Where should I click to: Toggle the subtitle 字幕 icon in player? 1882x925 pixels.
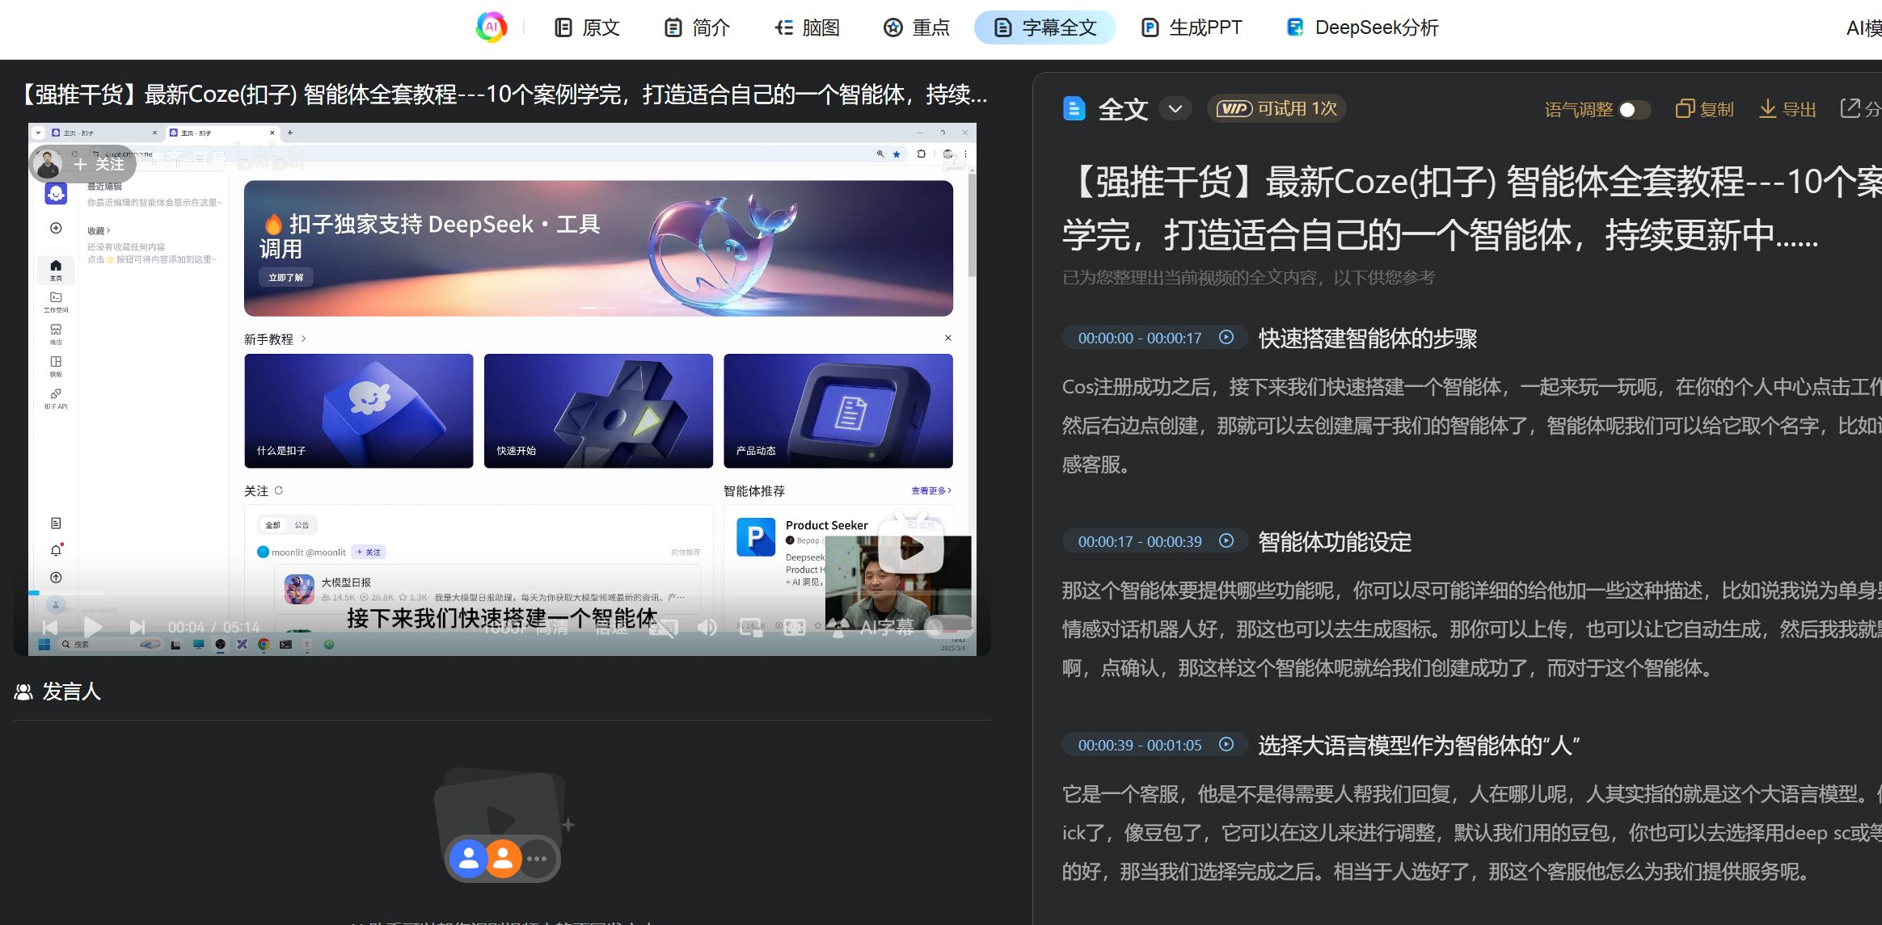663,627
